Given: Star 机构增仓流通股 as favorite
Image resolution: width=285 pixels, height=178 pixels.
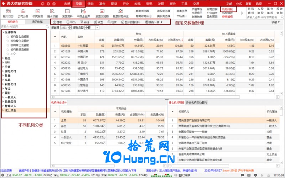Looking at the screenshot, I should pyautogui.click(x=7, y=41).
